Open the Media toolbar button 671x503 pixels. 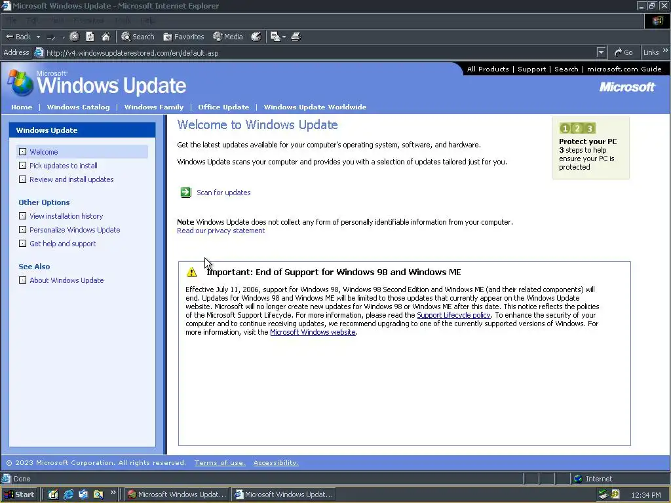(x=228, y=37)
